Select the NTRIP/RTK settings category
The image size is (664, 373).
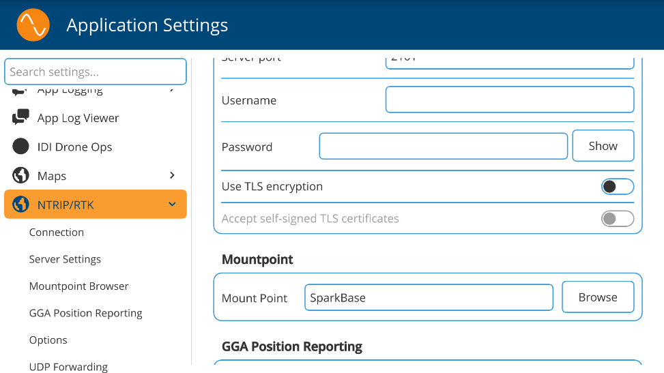(96, 204)
